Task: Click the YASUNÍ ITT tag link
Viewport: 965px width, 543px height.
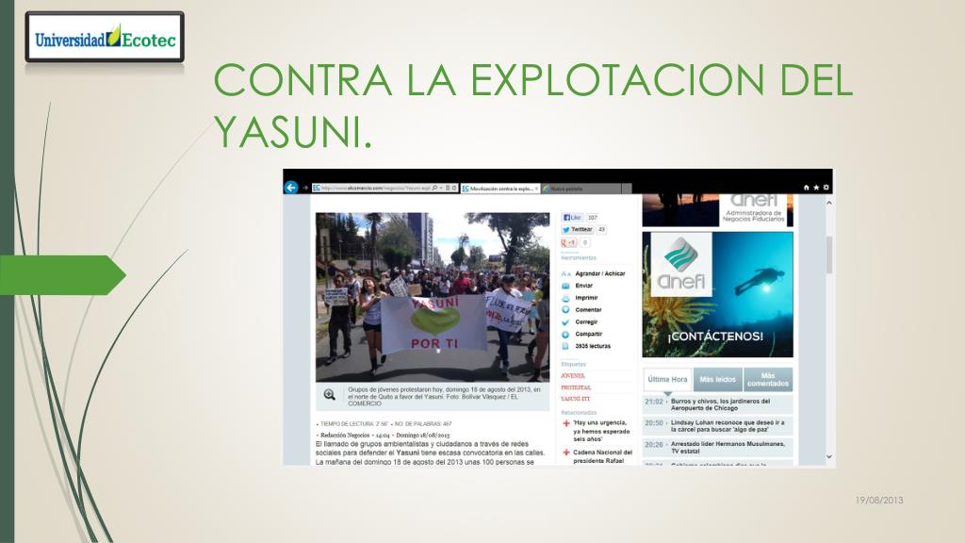Action: click(x=576, y=399)
